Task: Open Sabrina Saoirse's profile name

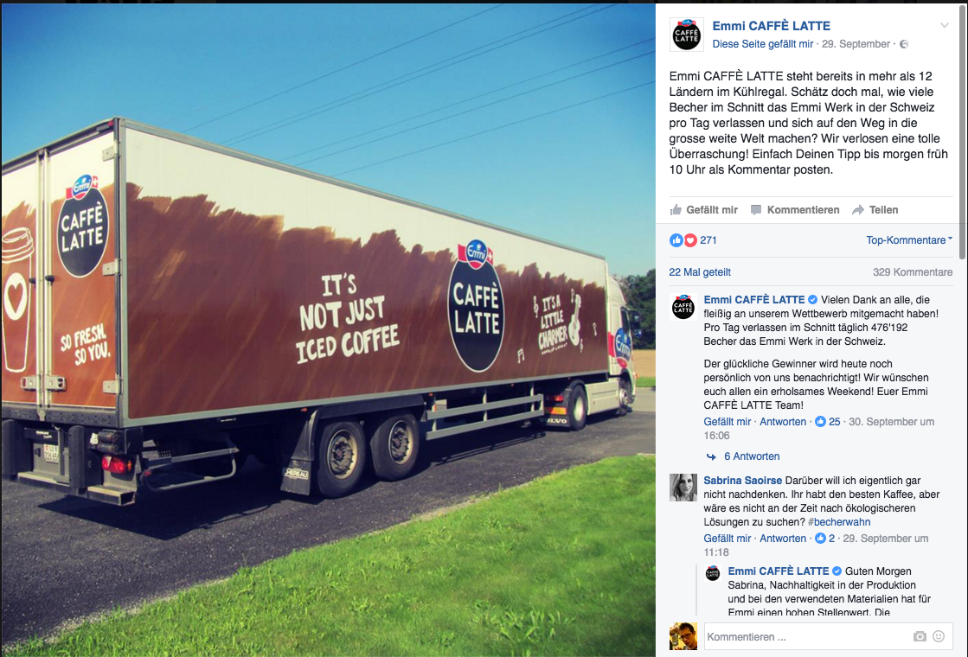Action: pyautogui.click(x=743, y=481)
